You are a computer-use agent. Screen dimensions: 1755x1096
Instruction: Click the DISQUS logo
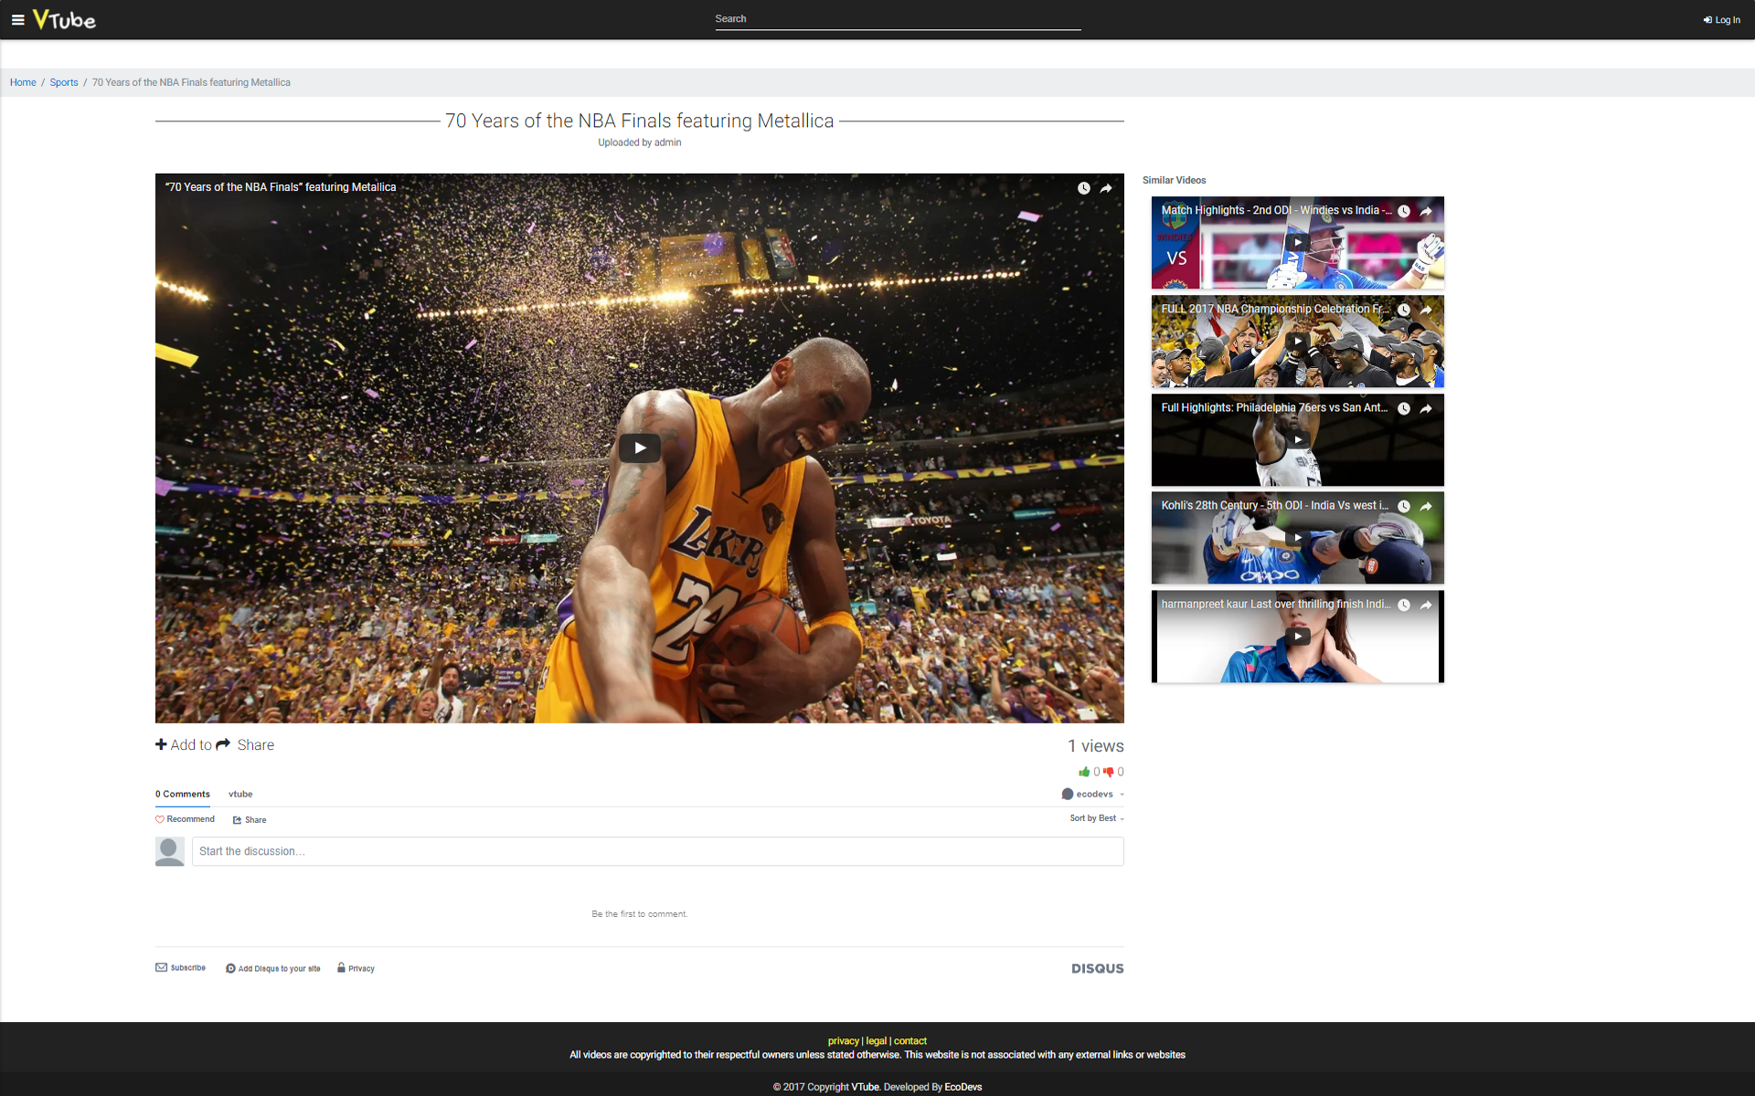click(x=1098, y=968)
